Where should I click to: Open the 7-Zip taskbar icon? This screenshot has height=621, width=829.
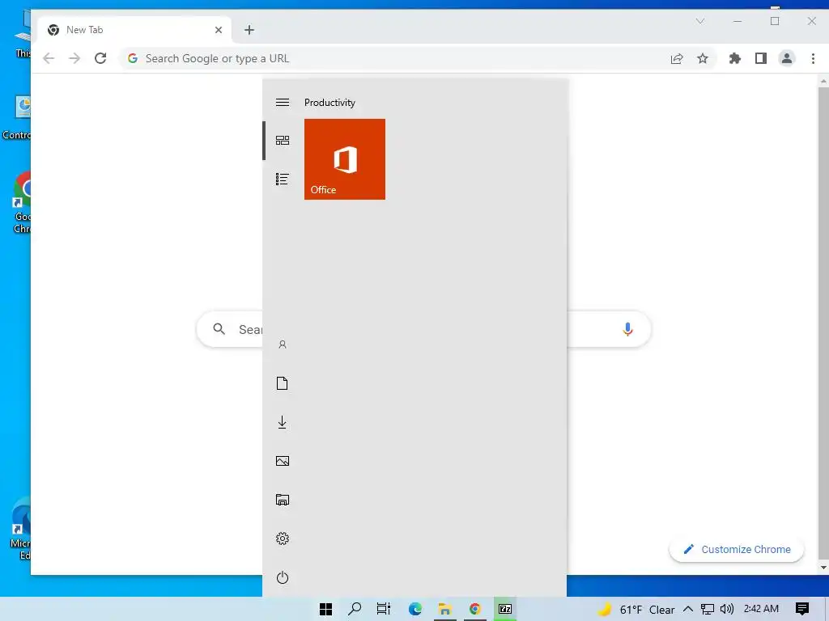click(505, 609)
